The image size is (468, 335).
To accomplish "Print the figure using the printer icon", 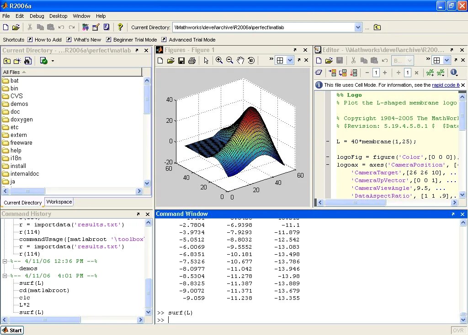I will pos(192,61).
